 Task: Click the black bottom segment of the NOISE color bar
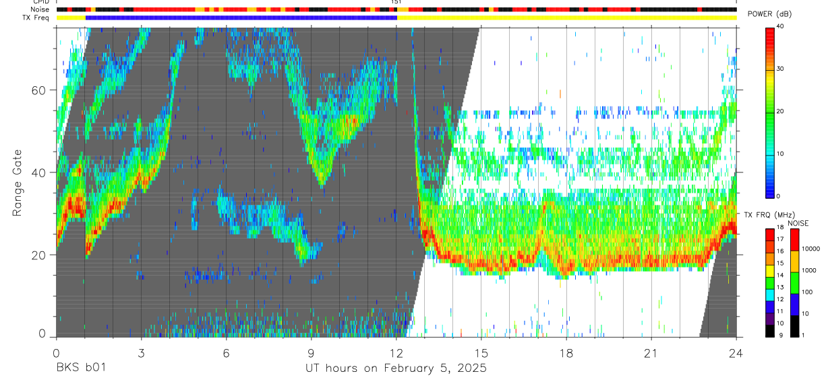tap(794, 326)
